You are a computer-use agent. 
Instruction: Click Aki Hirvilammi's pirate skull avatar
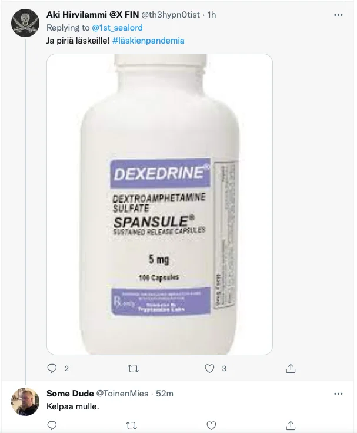tap(25, 22)
